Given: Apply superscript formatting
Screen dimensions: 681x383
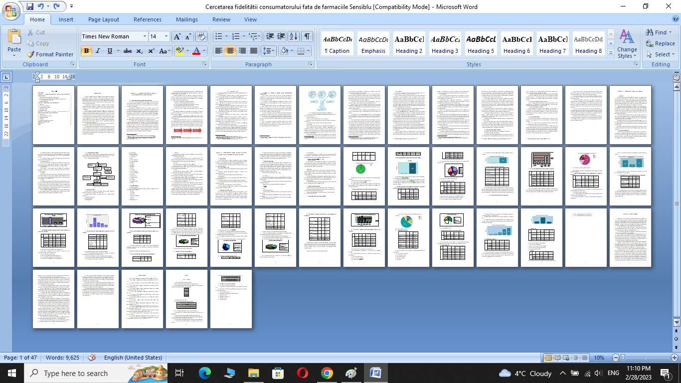Looking at the screenshot, I should click(151, 51).
